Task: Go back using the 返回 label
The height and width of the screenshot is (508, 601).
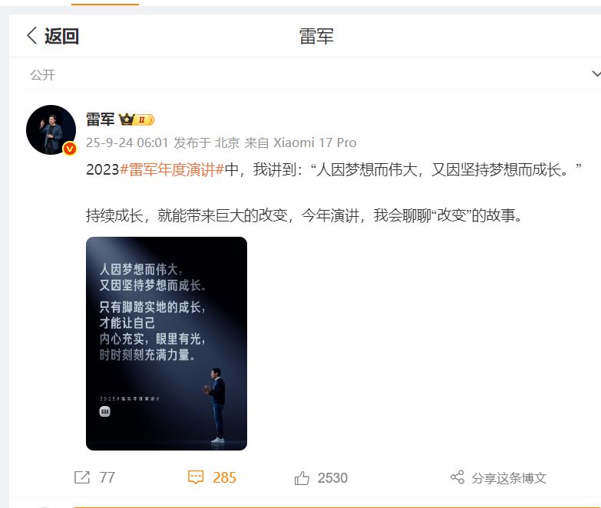Action: [61, 36]
